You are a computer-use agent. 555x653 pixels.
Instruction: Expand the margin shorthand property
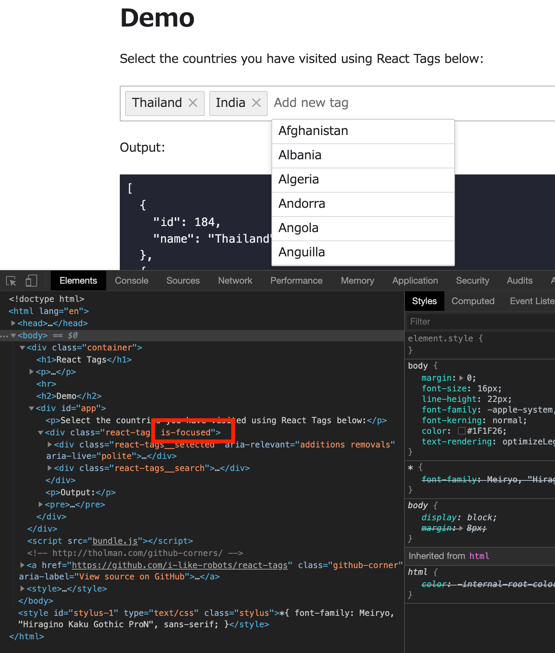tap(461, 378)
